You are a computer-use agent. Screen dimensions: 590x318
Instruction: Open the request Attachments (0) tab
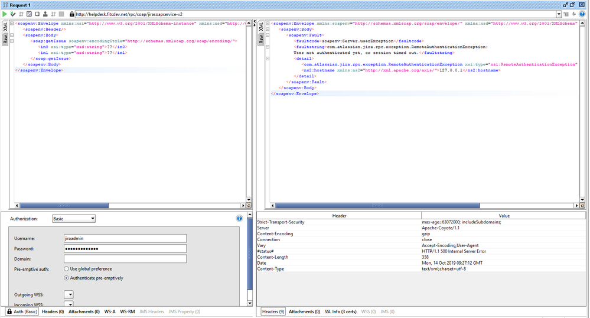point(84,311)
